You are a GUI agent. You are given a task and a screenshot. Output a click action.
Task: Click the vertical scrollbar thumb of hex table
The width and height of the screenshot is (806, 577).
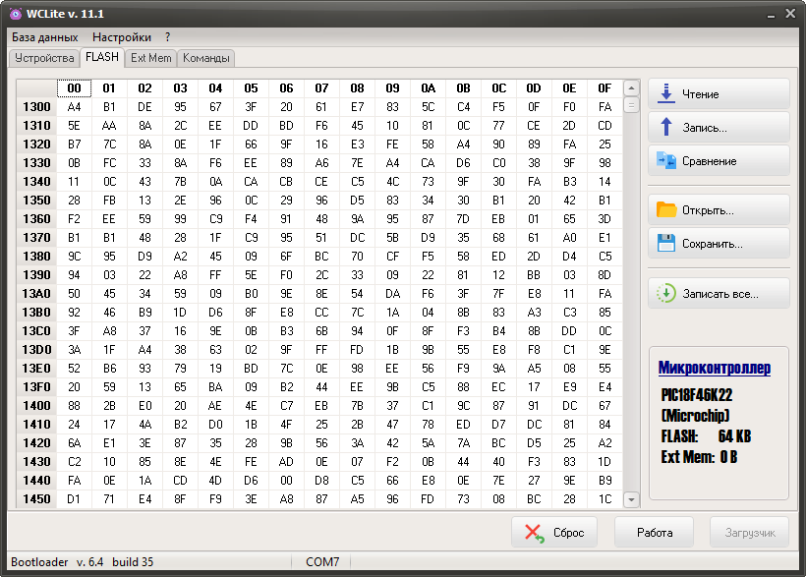(631, 105)
